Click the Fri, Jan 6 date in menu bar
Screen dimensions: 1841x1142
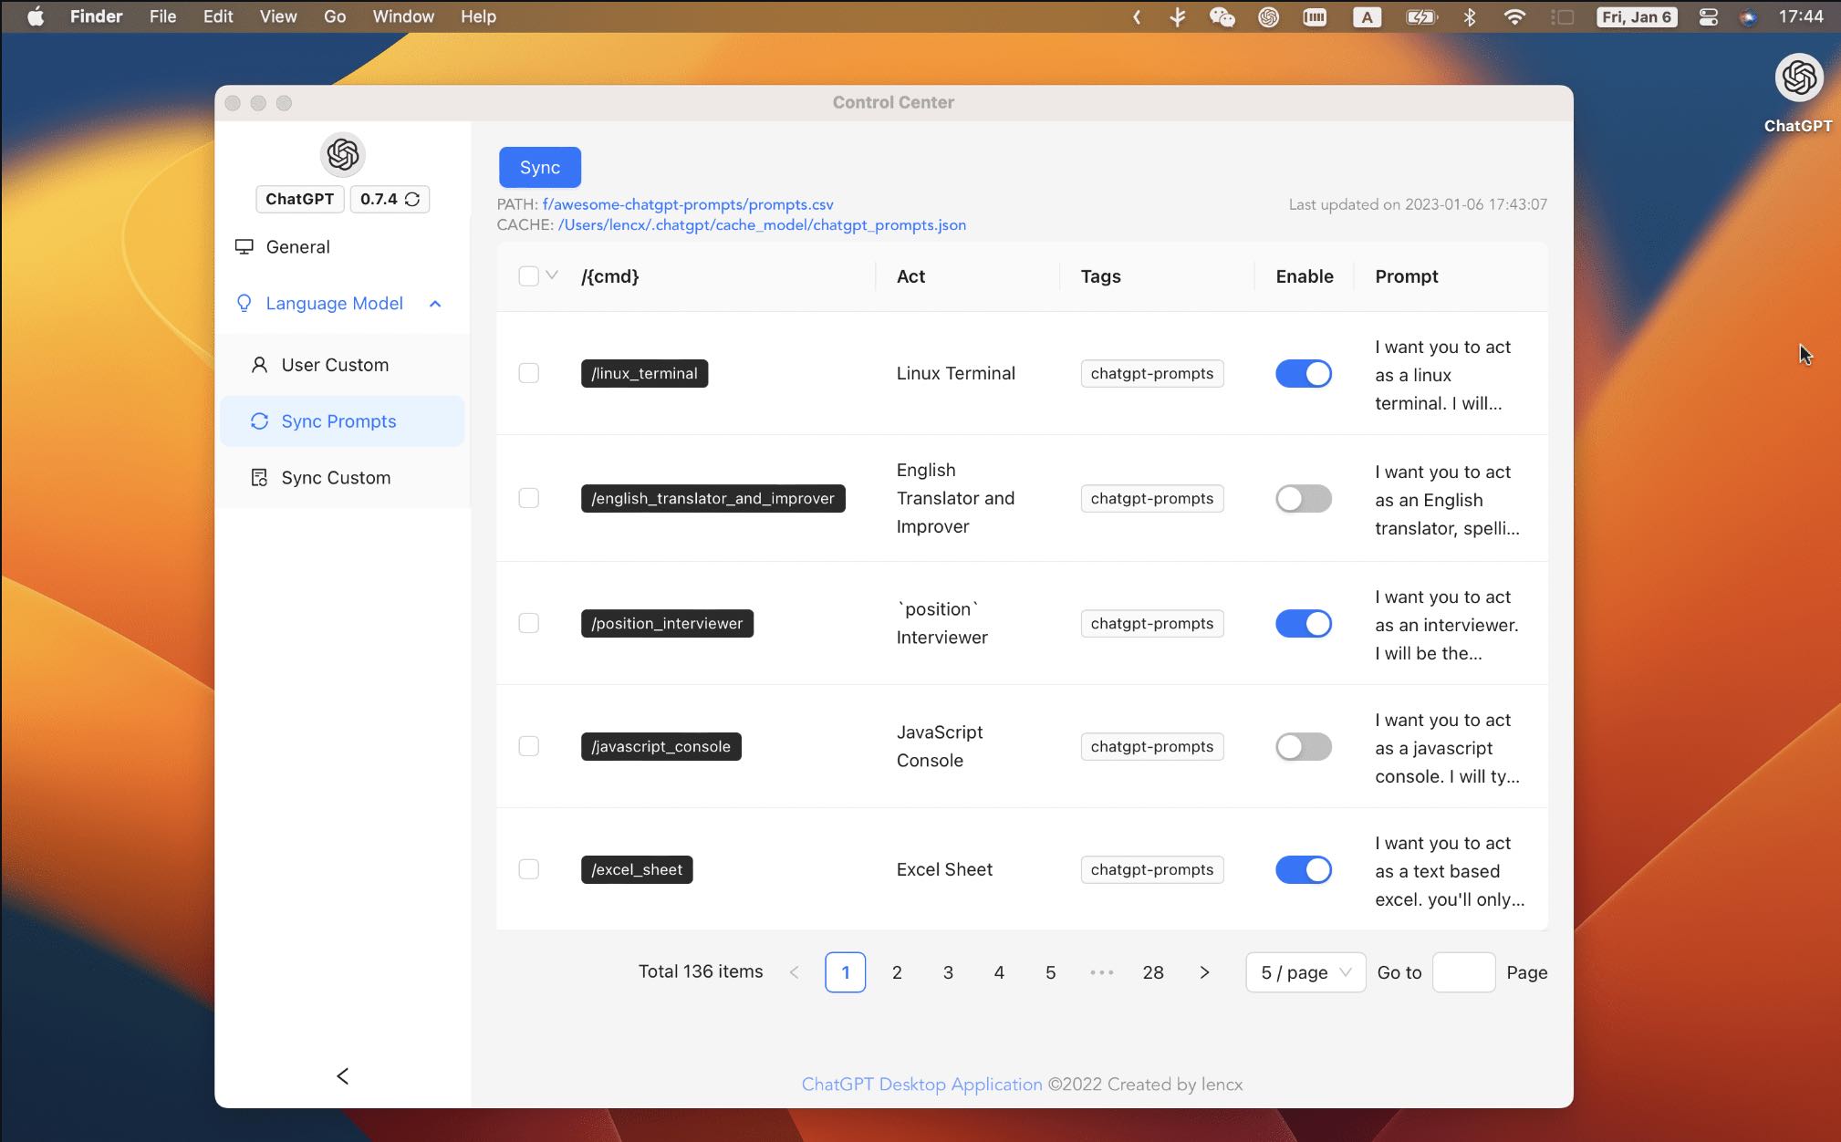pyautogui.click(x=1637, y=16)
